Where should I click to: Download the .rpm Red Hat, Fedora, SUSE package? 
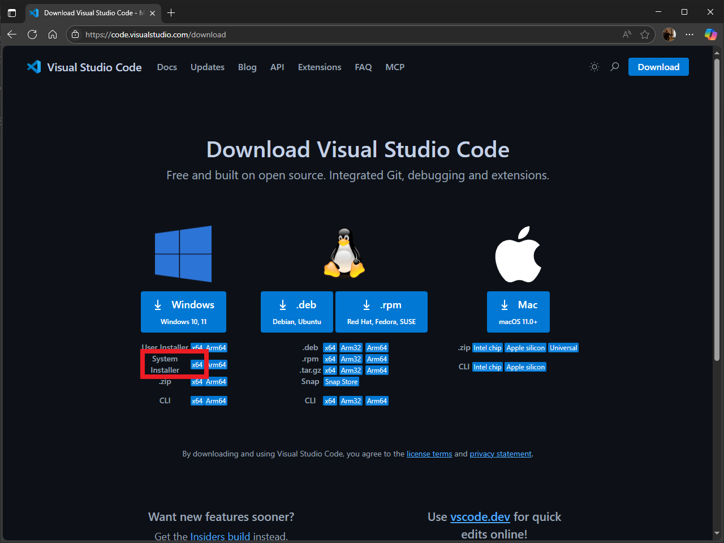click(x=381, y=312)
